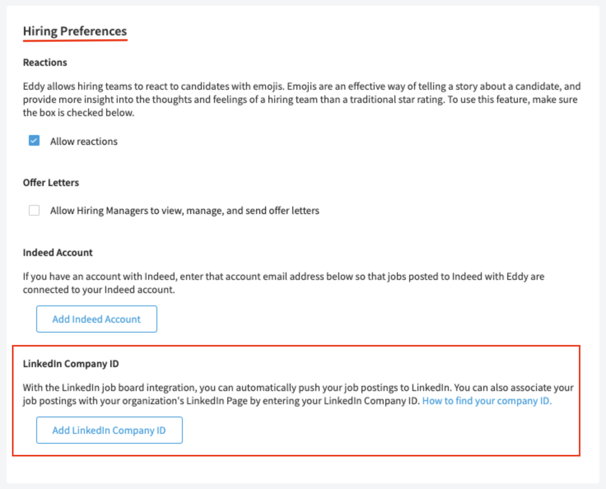Click the emoji reactions description paragraph
This screenshot has width=606, height=489.
pos(302,99)
